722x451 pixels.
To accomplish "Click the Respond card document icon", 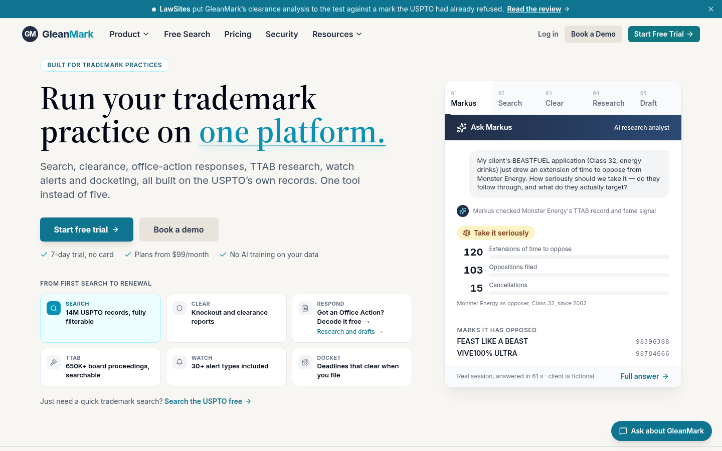I will [305, 308].
